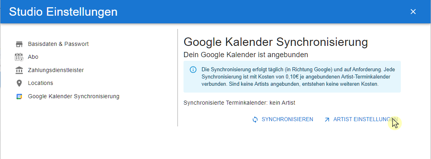The height and width of the screenshot is (159, 431).
Task: Click the blue info notice text
Action: (290, 76)
